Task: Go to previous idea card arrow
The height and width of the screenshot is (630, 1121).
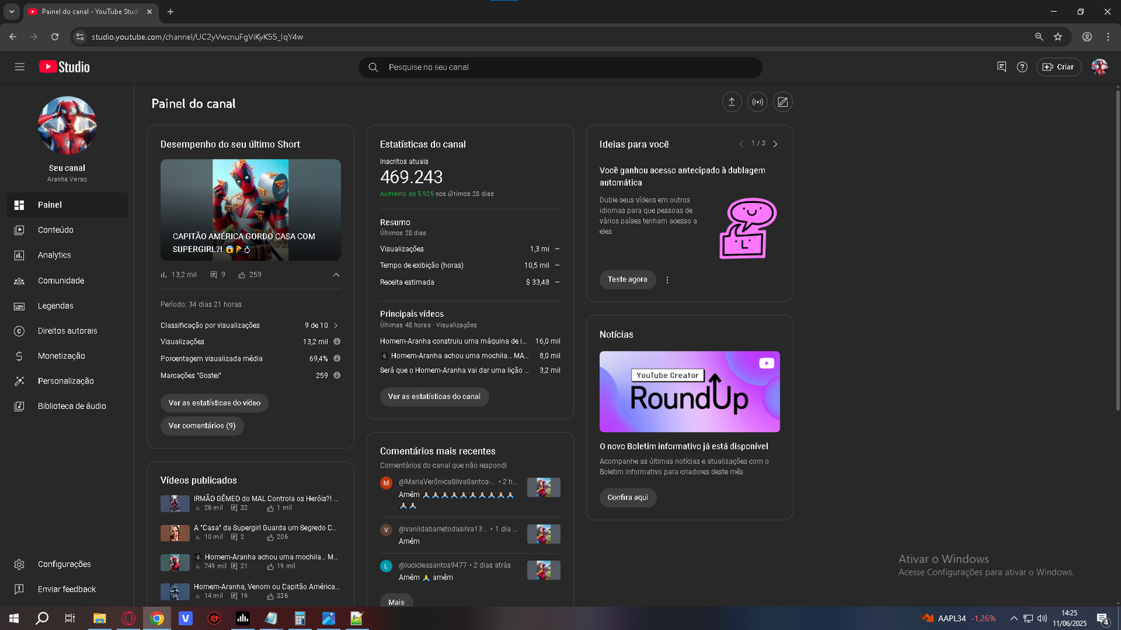Action: 741,144
